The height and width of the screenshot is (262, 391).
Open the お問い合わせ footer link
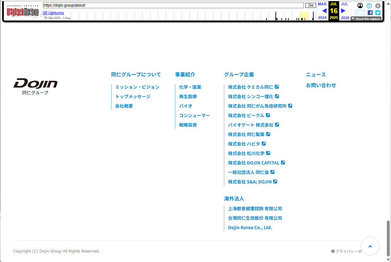[x=321, y=85]
